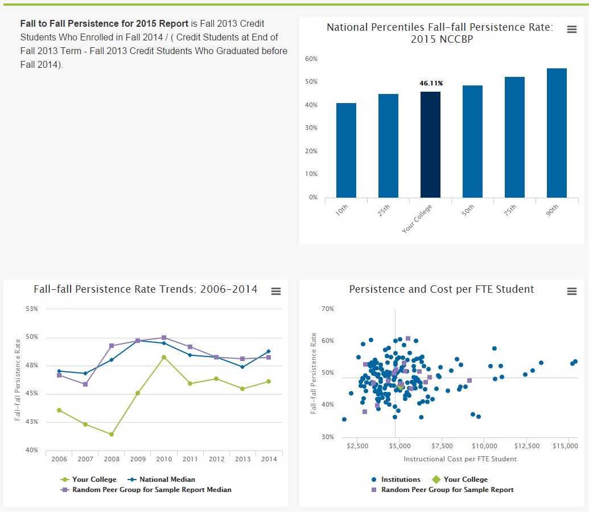
Task: Toggle the Institutions series in scatter legend
Action: (x=396, y=480)
